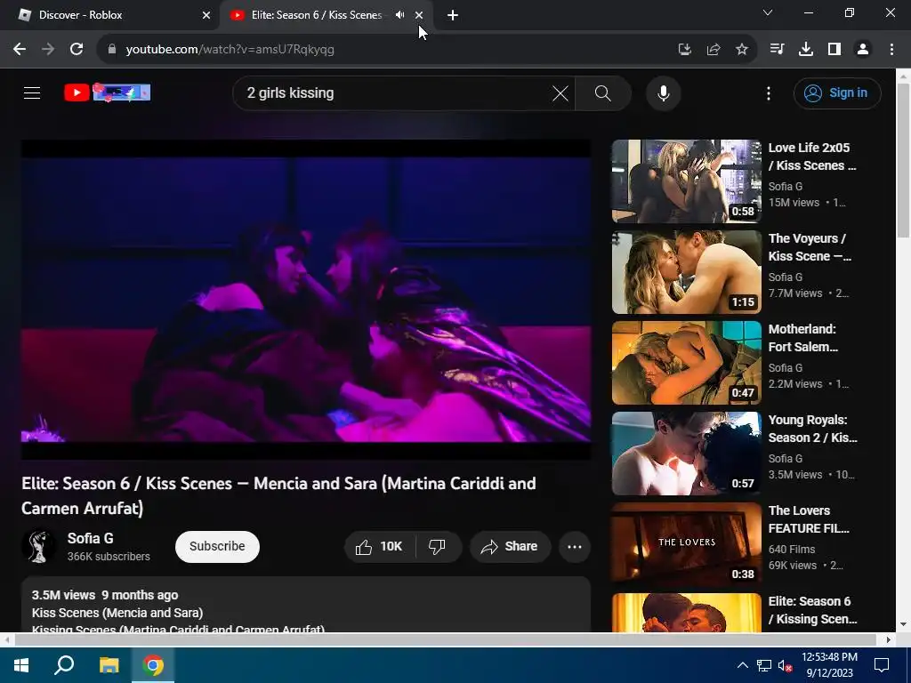Open Sofia G channel avatar
Screen dimensions: 911x683
coord(39,546)
